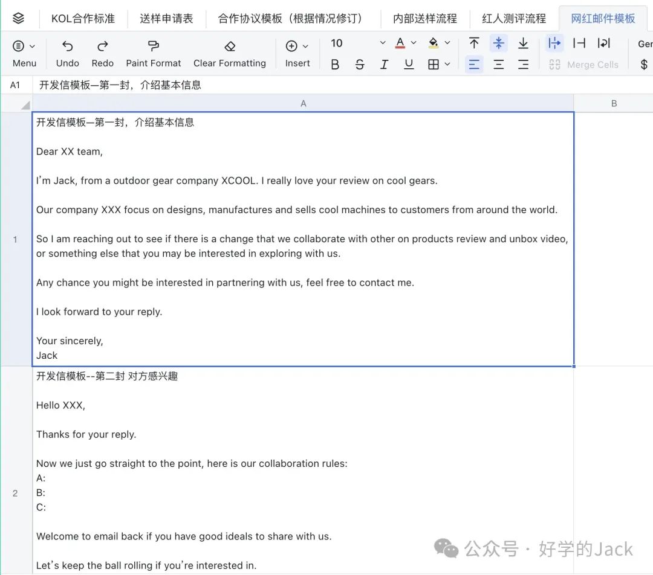Click the 'Thanks for your reply.' text
Screen dimensions: 653x575
tap(86, 434)
